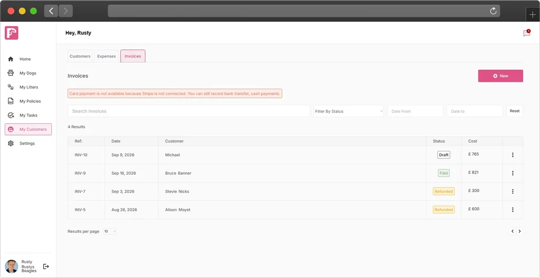Viewport: 540px width, 278px height.
Task: Open Filter By Status dropdown
Action: tap(349, 111)
